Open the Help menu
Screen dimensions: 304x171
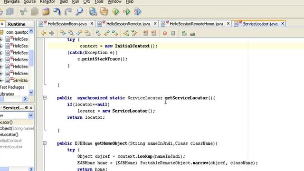(x=130, y=2)
